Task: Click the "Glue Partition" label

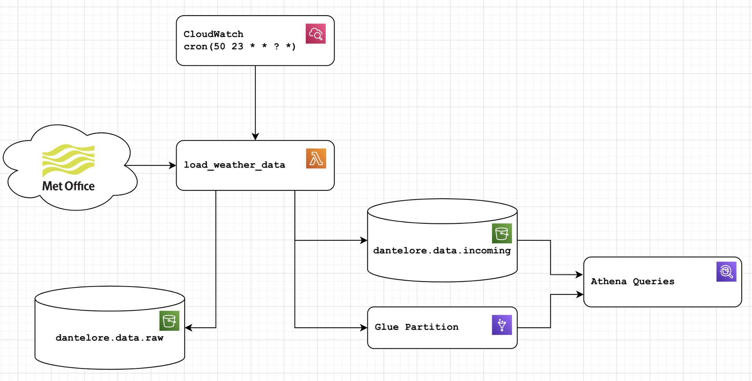Action: [416, 327]
